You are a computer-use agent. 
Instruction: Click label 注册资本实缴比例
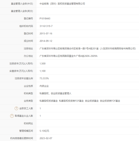[24, 78]
